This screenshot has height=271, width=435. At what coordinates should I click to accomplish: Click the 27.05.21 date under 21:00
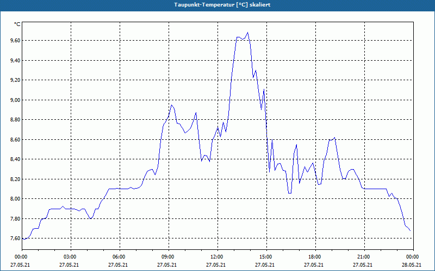[x=363, y=264]
